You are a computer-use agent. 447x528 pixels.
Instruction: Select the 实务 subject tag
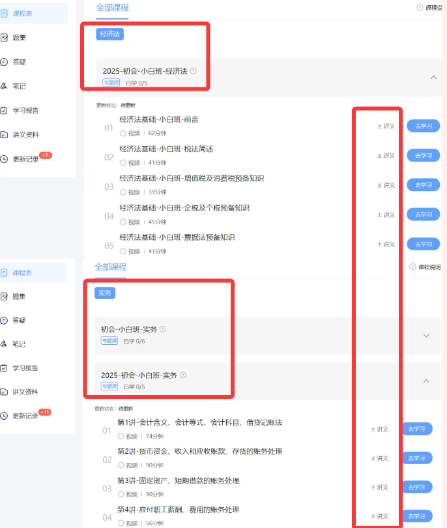pos(105,293)
